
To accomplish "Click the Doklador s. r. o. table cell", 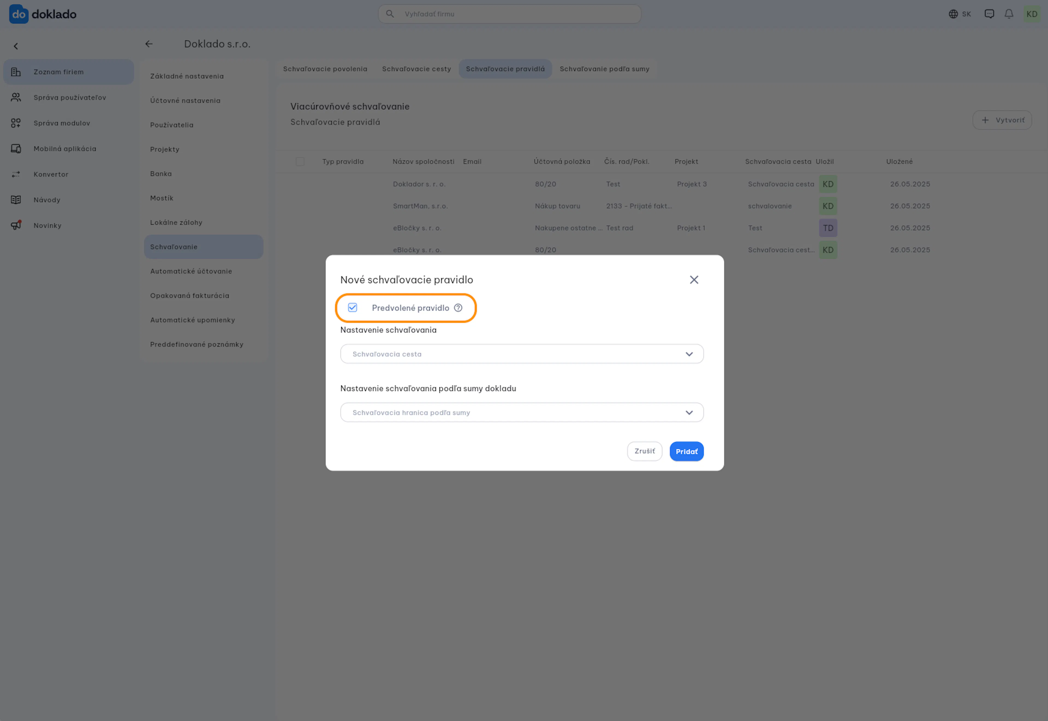I will (x=419, y=184).
